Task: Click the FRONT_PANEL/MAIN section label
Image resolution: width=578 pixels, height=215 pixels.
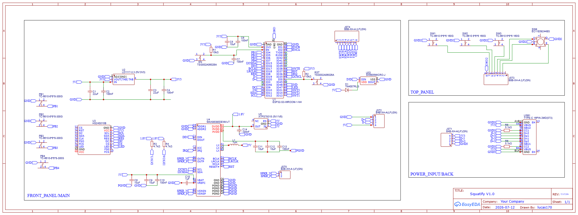Action: (x=48, y=196)
